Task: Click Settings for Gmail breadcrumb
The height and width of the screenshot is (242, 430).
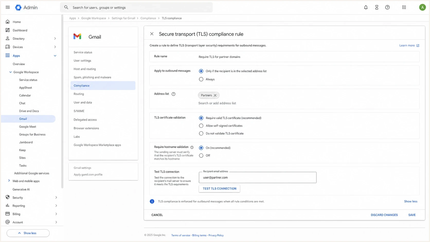Action: click(x=123, y=18)
